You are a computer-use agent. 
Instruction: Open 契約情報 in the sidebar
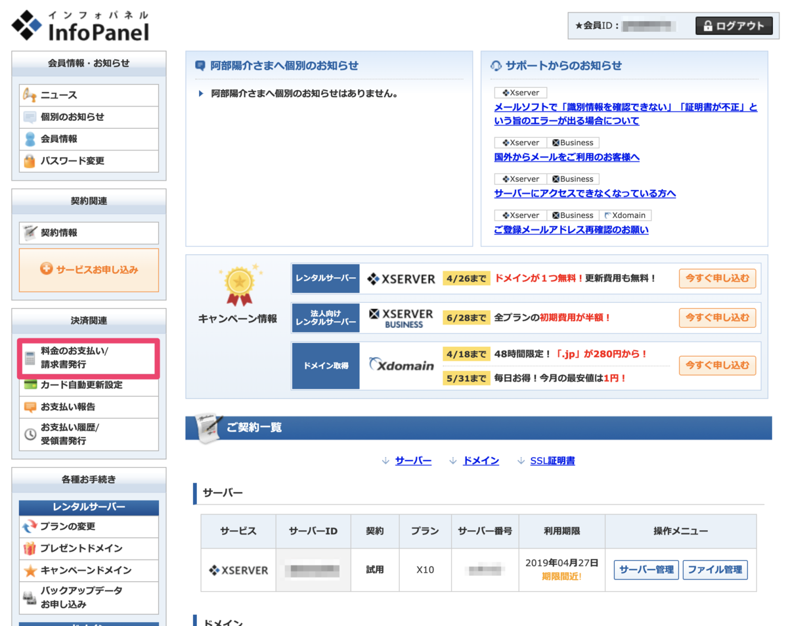89,233
